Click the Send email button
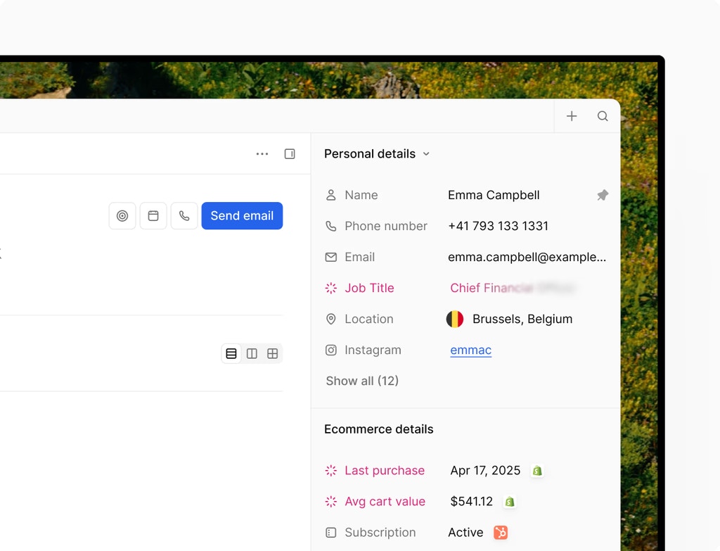The image size is (720, 551). point(242,216)
